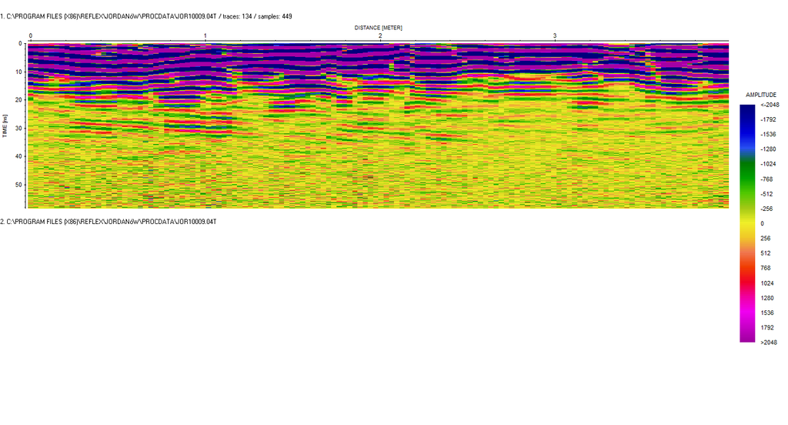788x425 pixels.
Task: Click the 1 meter tick on distance axis
Action: tap(205, 36)
